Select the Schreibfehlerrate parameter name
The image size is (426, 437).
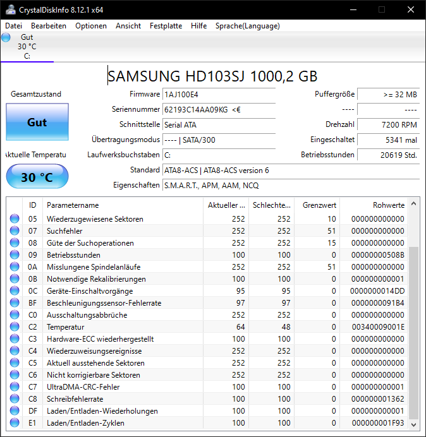click(75, 399)
